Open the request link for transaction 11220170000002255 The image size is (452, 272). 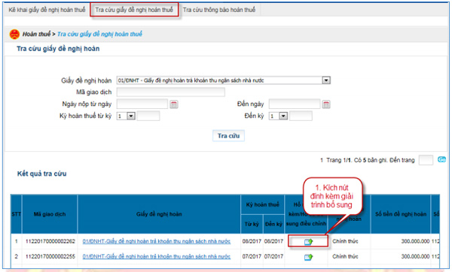click(x=157, y=256)
